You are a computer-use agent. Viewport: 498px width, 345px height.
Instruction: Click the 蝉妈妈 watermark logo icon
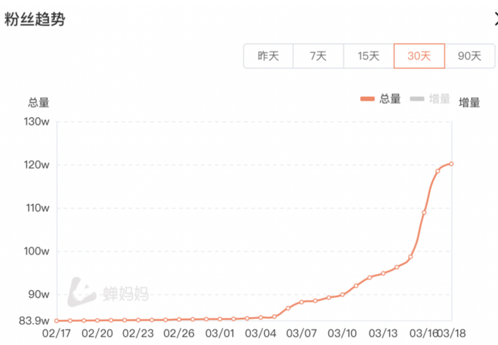80,292
